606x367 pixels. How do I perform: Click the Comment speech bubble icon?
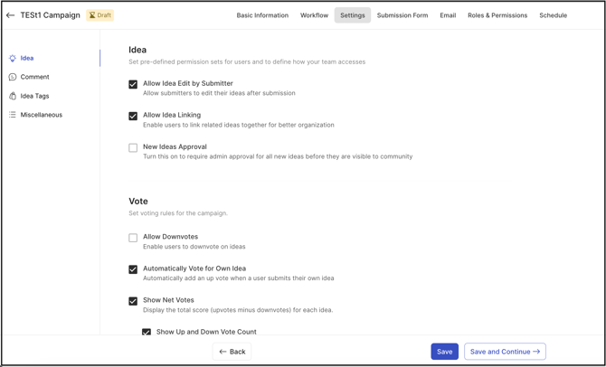[13, 77]
